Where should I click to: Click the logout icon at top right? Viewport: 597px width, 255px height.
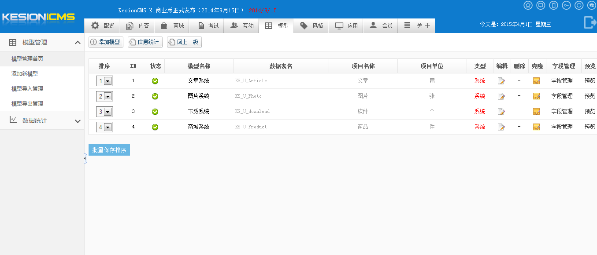click(589, 22)
